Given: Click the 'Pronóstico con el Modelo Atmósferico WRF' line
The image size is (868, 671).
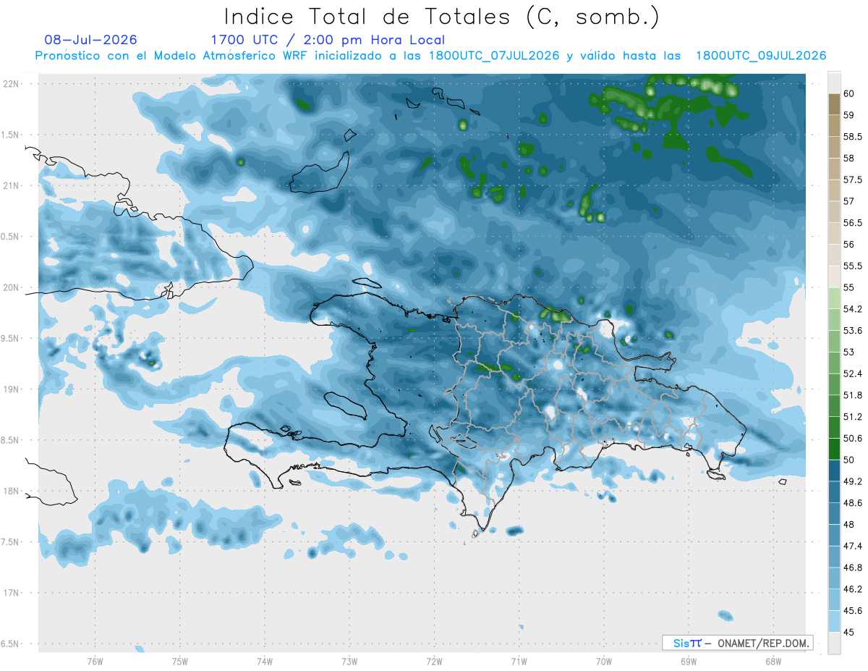Looking at the screenshot, I should (x=431, y=56).
